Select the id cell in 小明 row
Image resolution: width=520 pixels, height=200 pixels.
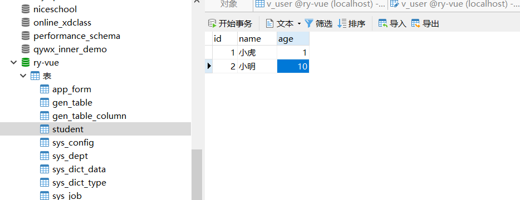click(225, 66)
